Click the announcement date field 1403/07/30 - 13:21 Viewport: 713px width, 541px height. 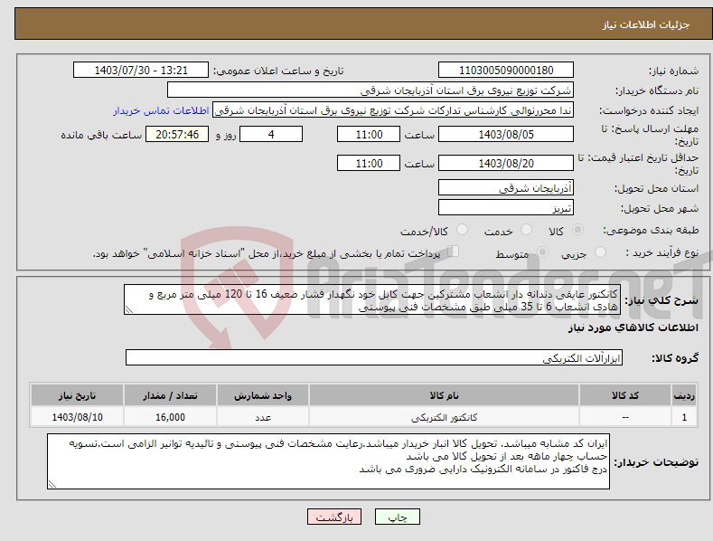coord(140,71)
